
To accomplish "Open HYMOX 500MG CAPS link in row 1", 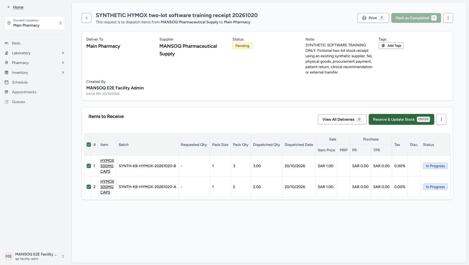I will pyautogui.click(x=107, y=166).
